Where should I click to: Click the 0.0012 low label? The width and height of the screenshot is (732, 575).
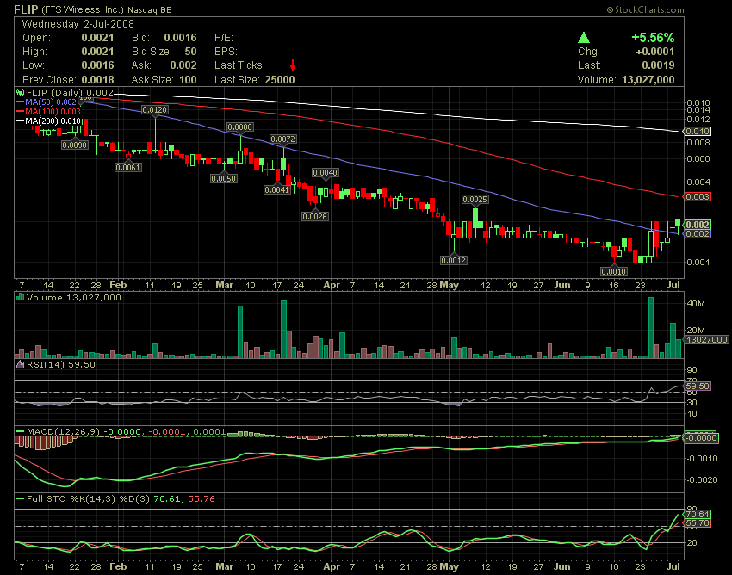tap(453, 260)
